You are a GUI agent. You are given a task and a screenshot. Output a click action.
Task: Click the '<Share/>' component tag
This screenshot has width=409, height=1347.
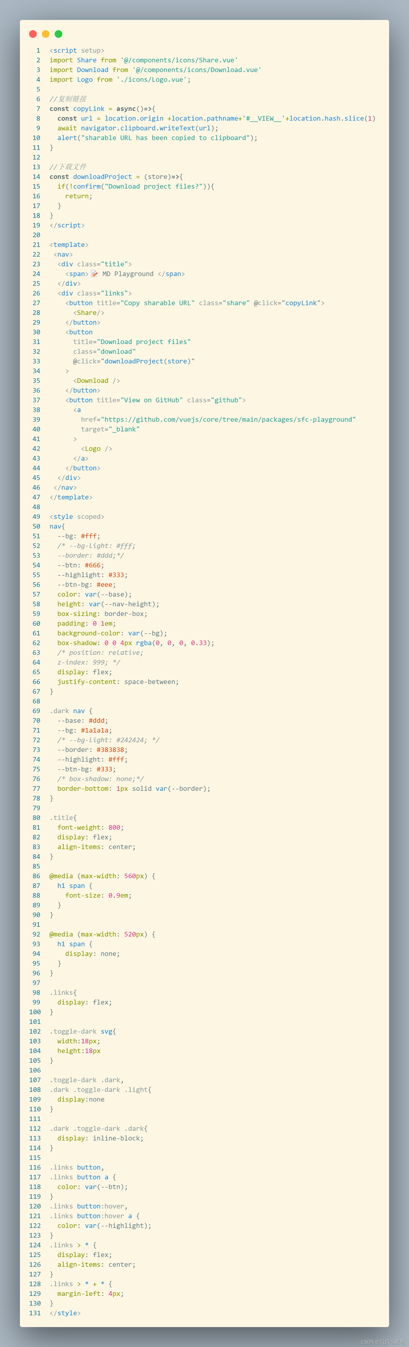[x=89, y=313]
